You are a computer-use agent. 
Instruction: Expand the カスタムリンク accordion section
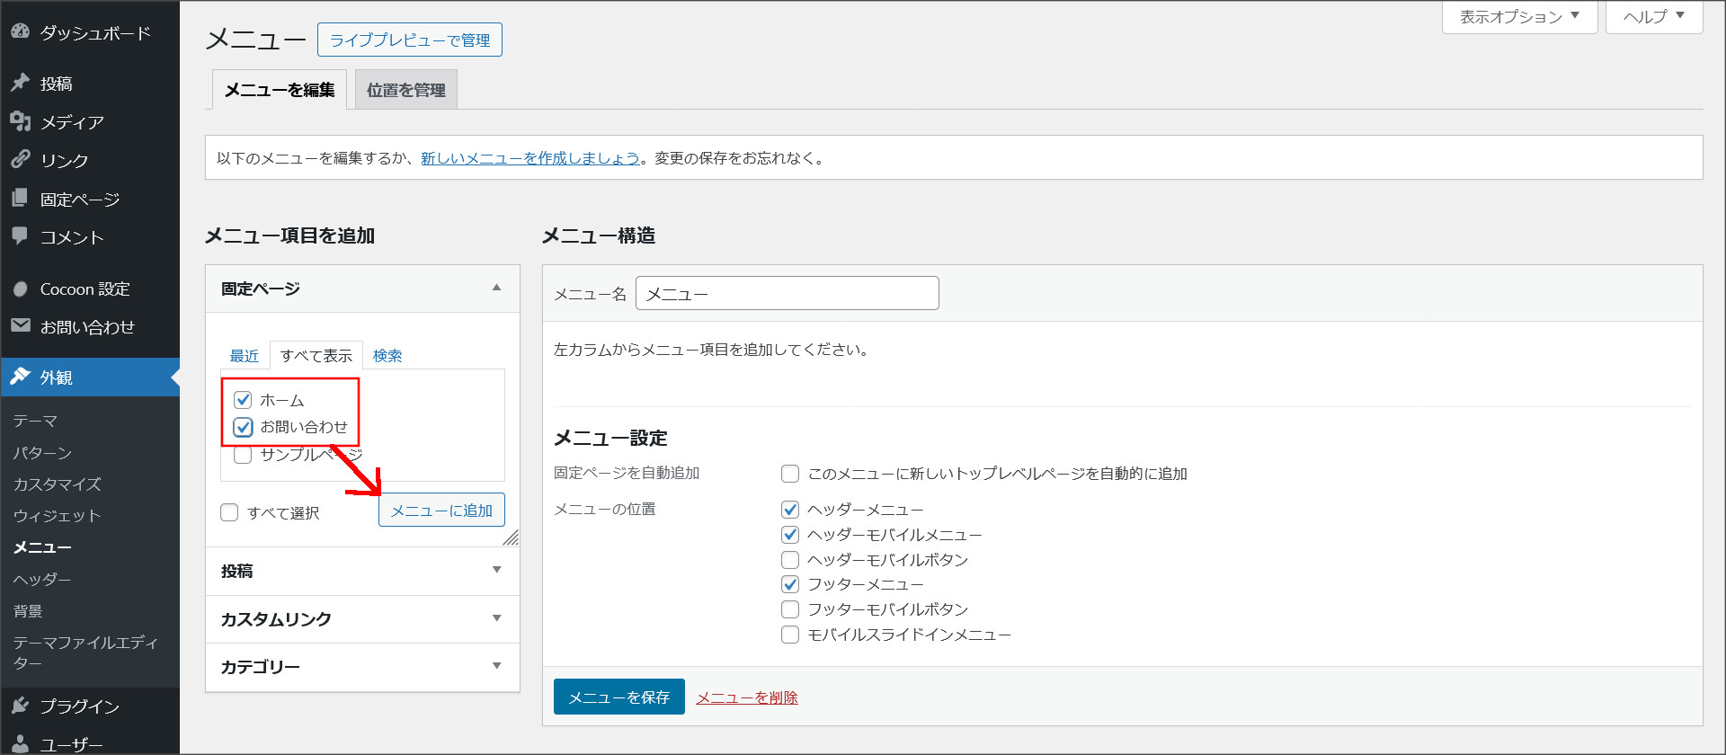(362, 619)
